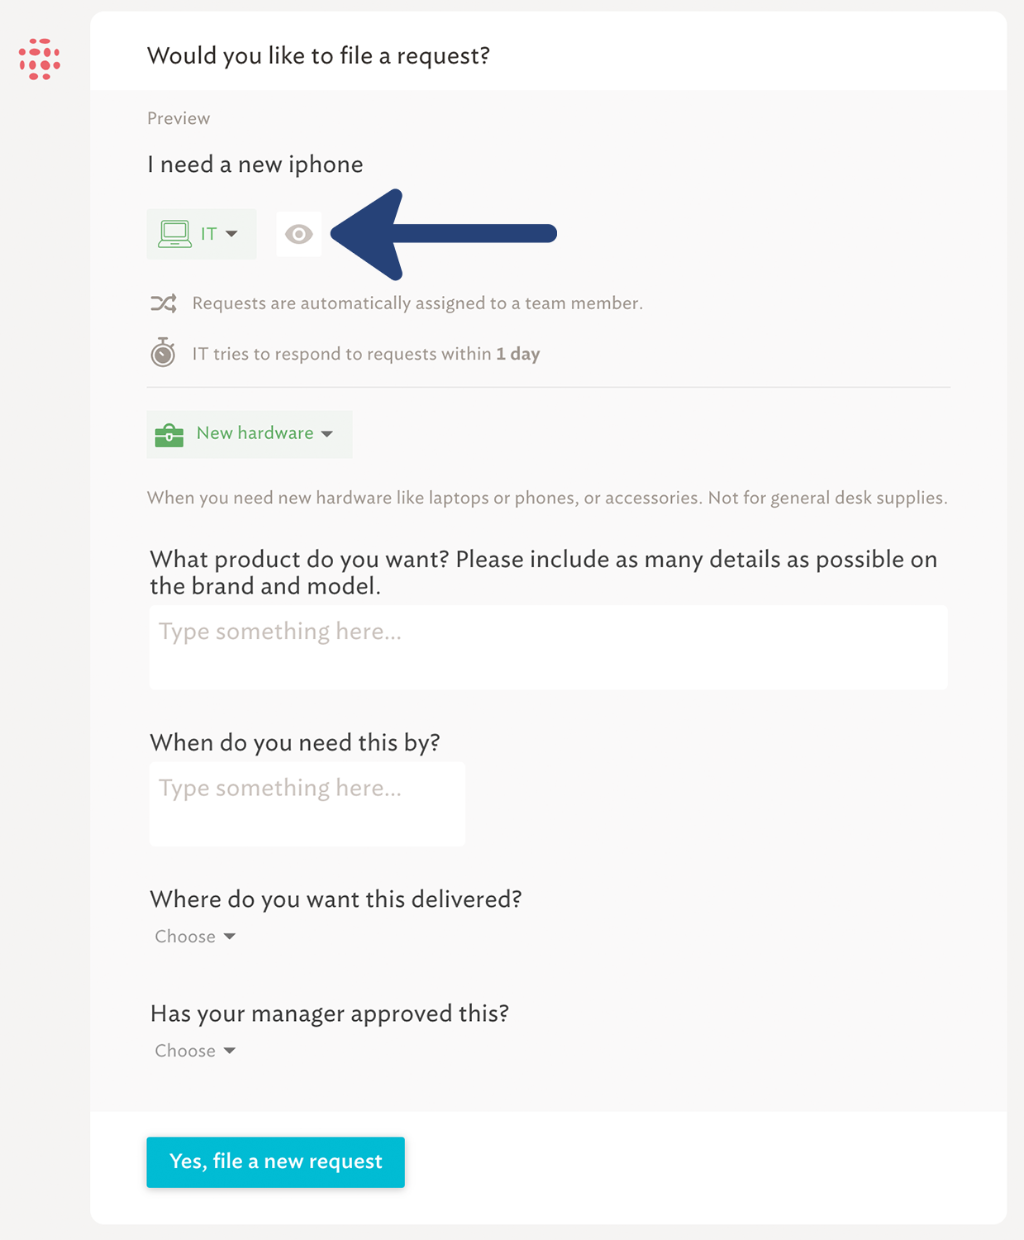Viewport: 1024px width, 1240px height.
Task: Click 'Would you like to file a request?' header
Action: 318,55
